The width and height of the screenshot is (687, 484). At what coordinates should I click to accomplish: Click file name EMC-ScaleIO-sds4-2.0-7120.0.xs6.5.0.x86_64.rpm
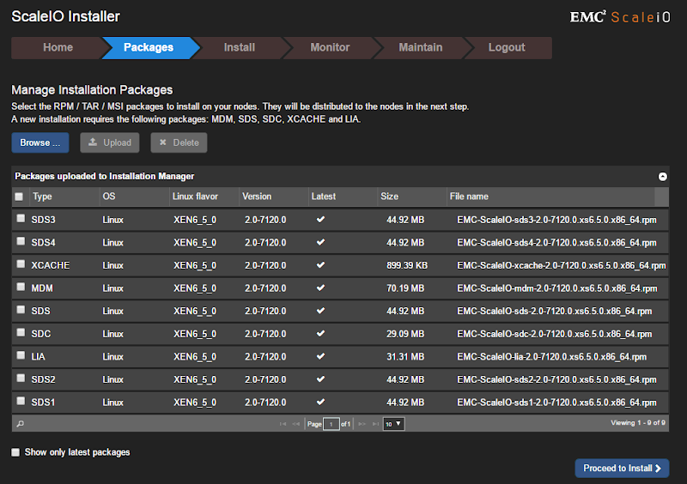(x=556, y=243)
